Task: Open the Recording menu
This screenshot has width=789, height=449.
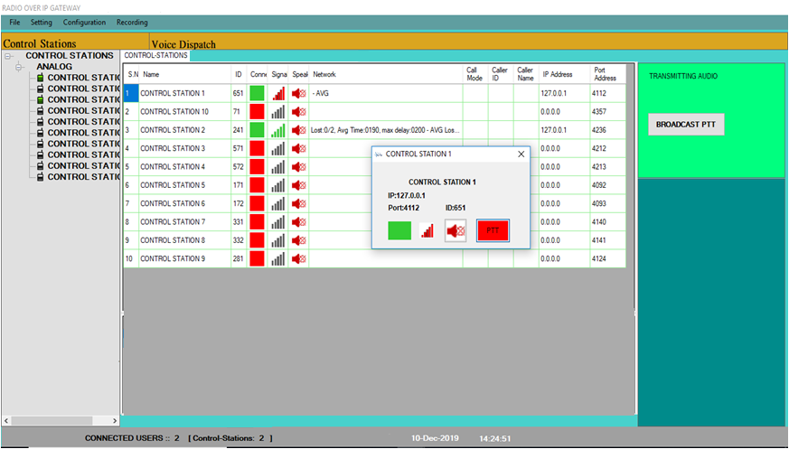Action: (132, 22)
